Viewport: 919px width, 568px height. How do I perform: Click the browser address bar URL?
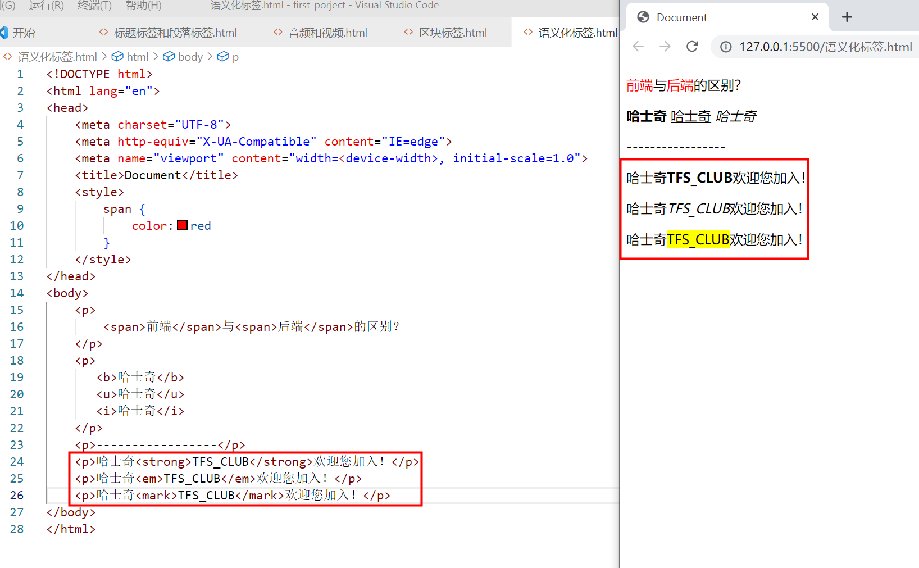(825, 47)
